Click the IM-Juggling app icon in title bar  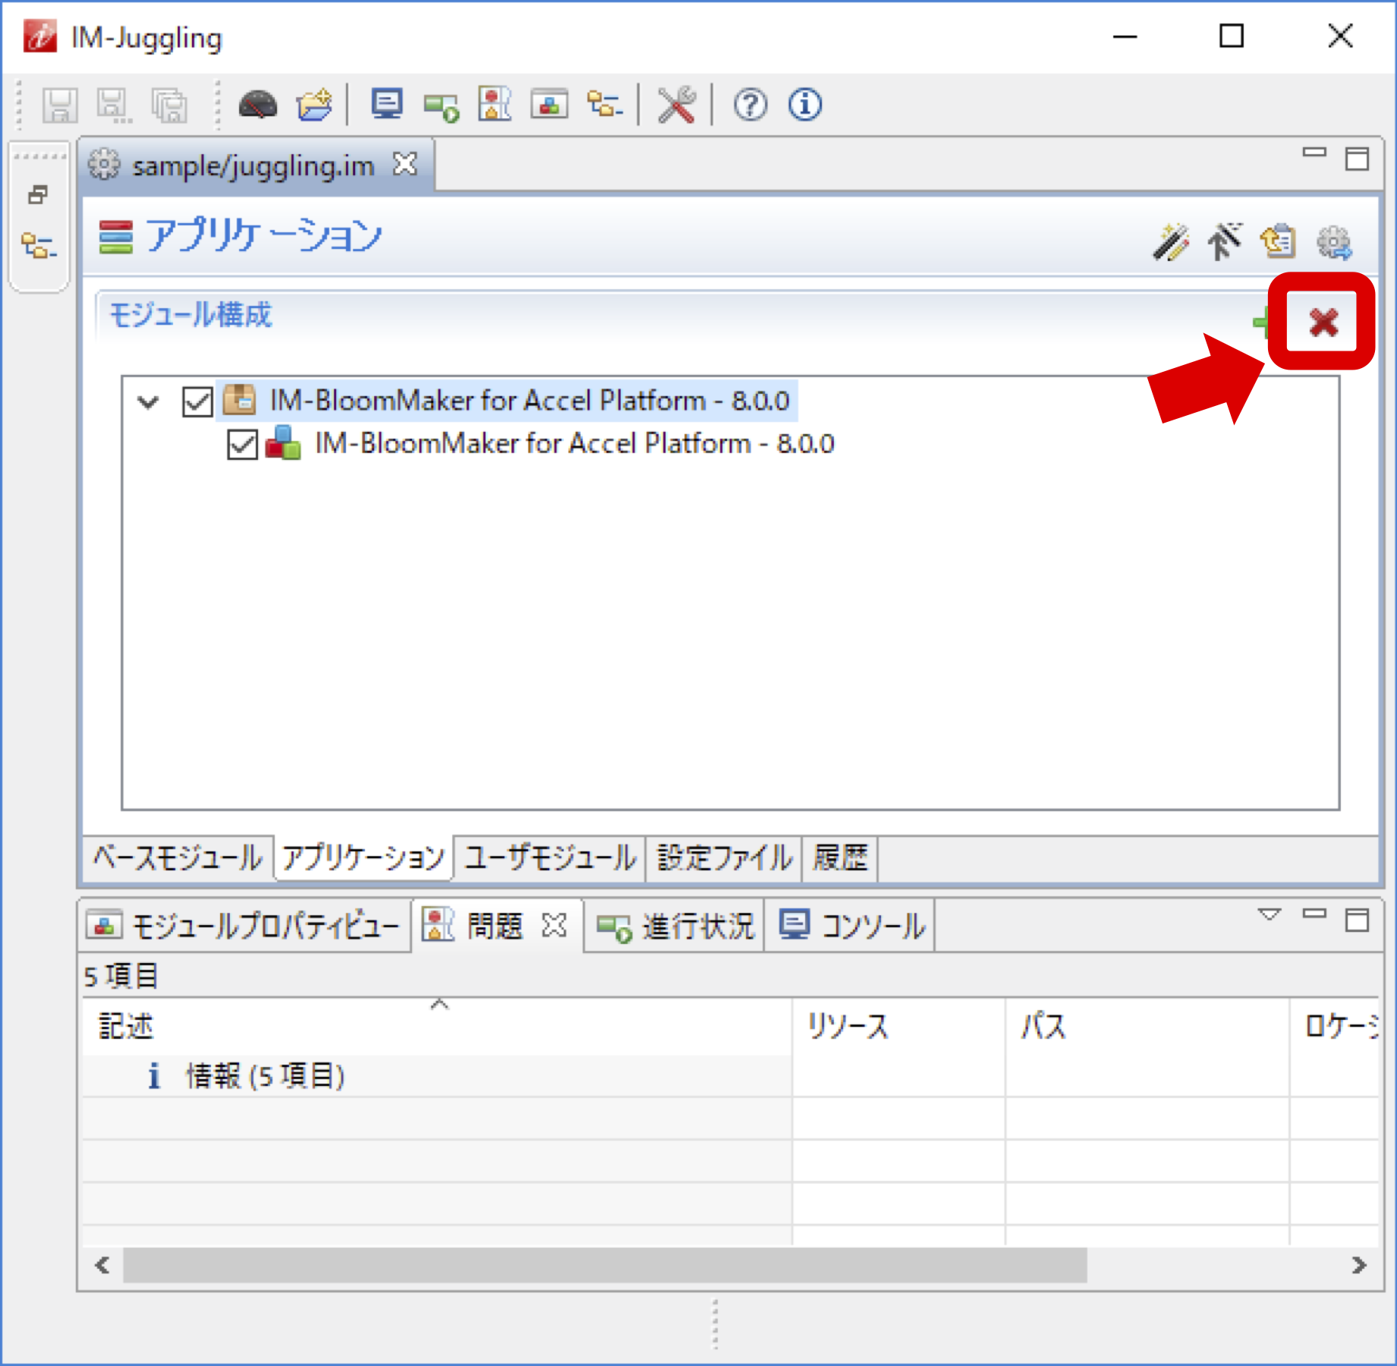click(x=40, y=37)
